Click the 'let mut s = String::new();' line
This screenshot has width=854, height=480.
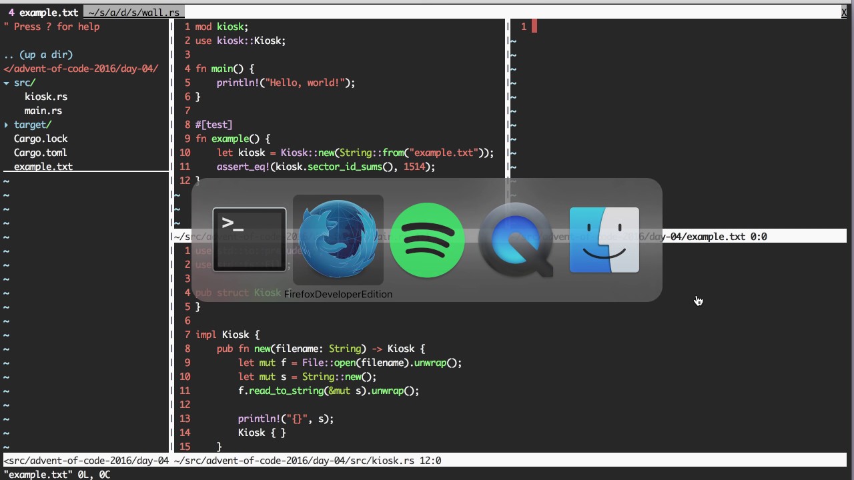(x=307, y=377)
